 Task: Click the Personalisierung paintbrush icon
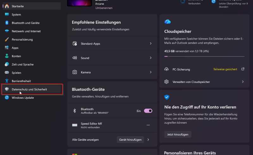click(x=7, y=40)
